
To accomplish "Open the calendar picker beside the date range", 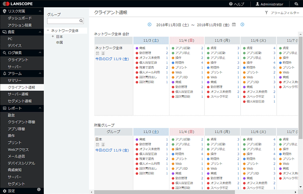I will pos(234,25).
